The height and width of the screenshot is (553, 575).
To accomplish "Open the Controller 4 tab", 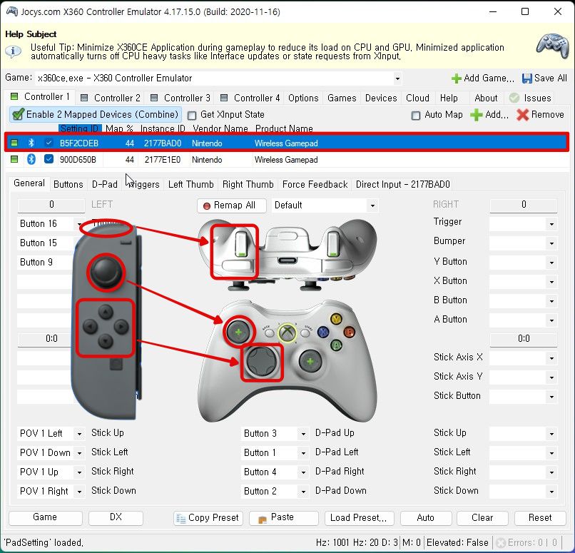I will [x=251, y=98].
